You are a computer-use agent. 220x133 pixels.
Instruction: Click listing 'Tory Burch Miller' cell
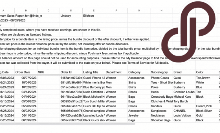(x=94, y=101)
